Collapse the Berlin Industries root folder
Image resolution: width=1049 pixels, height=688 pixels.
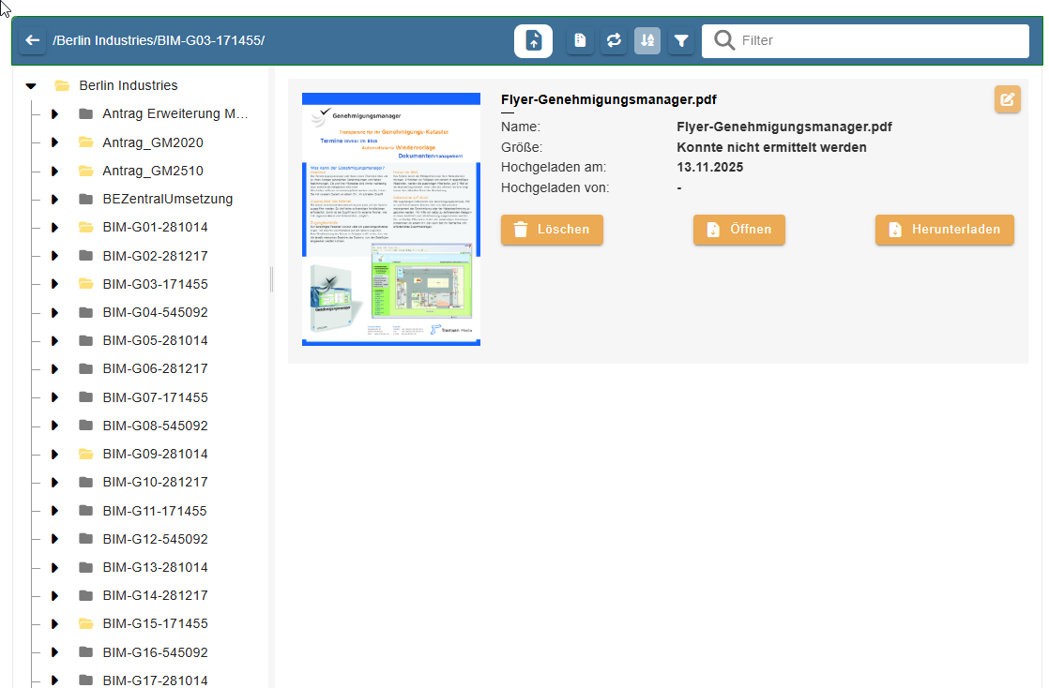pyautogui.click(x=31, y=86)
